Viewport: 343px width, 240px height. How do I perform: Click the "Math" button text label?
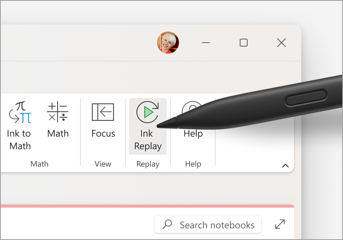58,133
